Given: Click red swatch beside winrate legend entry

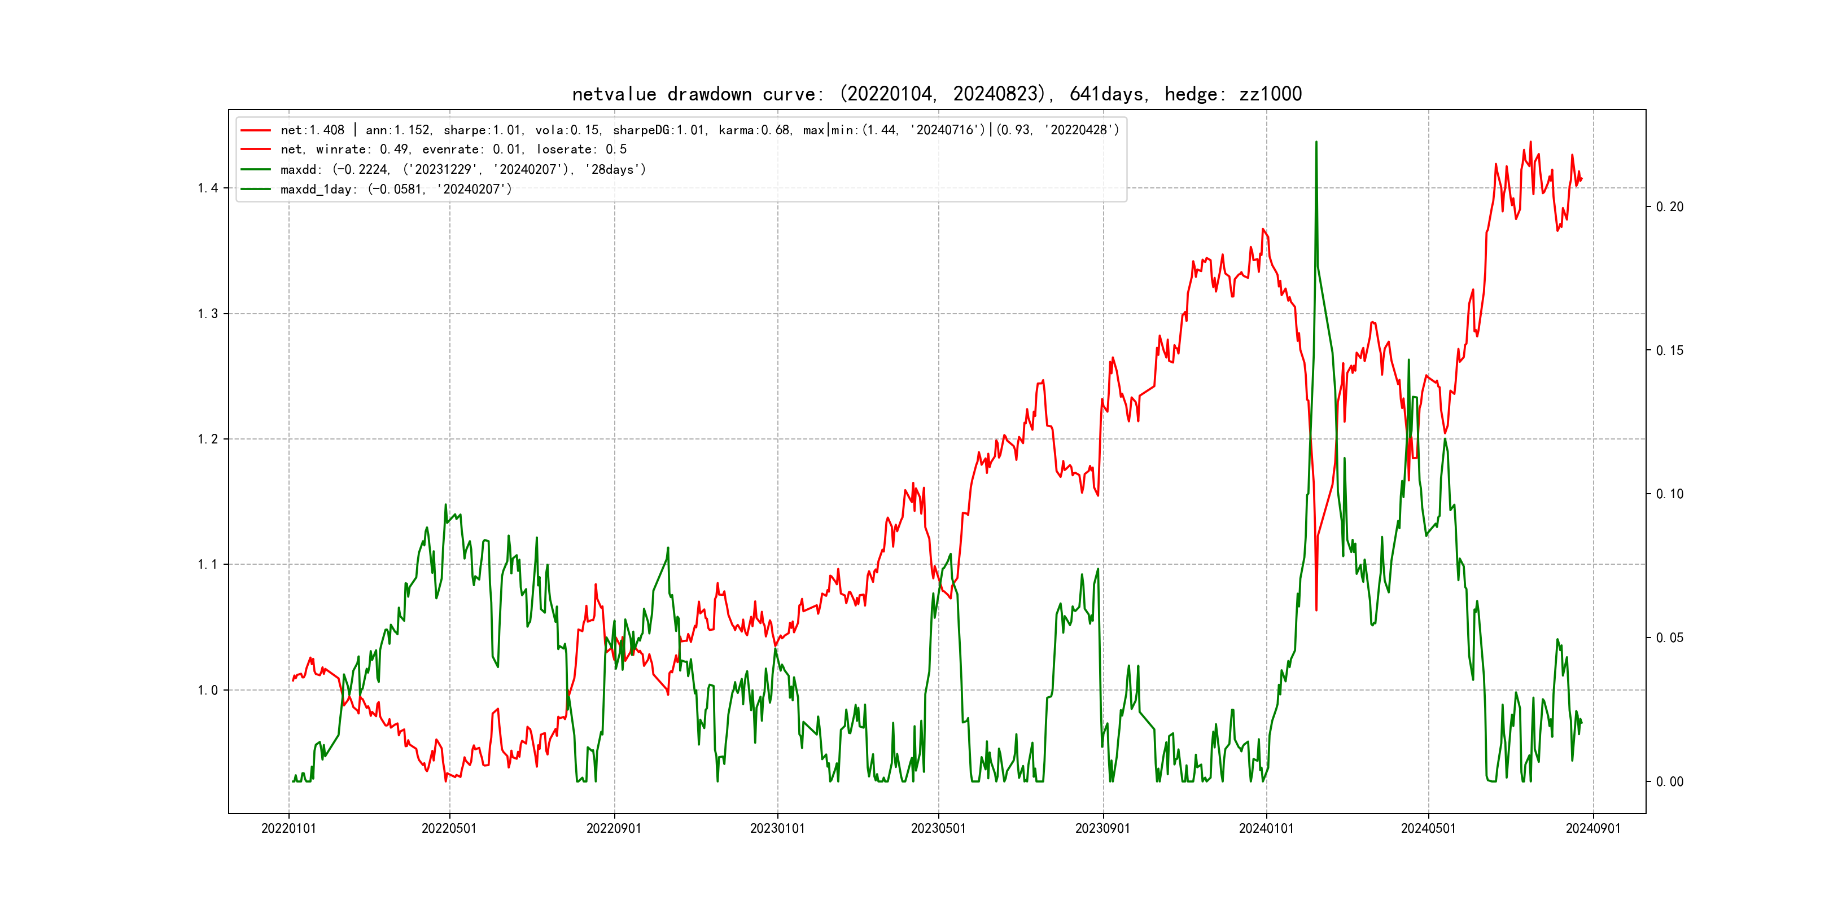Looking at the screenshot, I should pos(256,150).
